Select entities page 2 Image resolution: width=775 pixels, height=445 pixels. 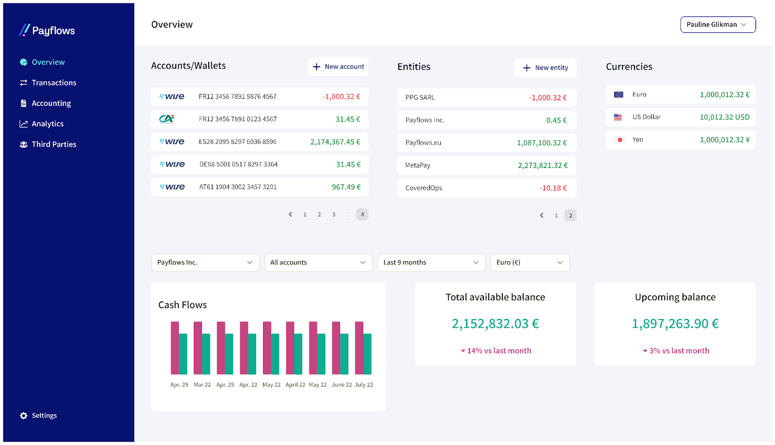(571, 215)
